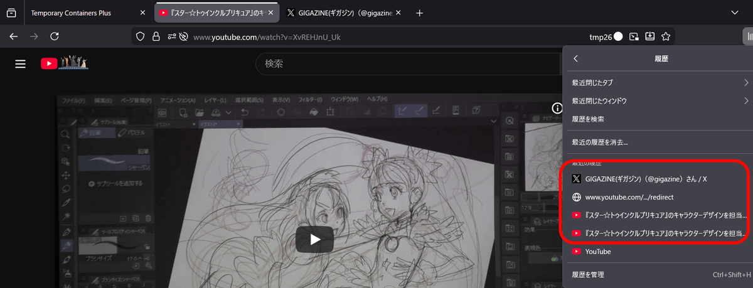The image size is (753, 288).
Task: Click the video info icon
Action: click(557, 109)
